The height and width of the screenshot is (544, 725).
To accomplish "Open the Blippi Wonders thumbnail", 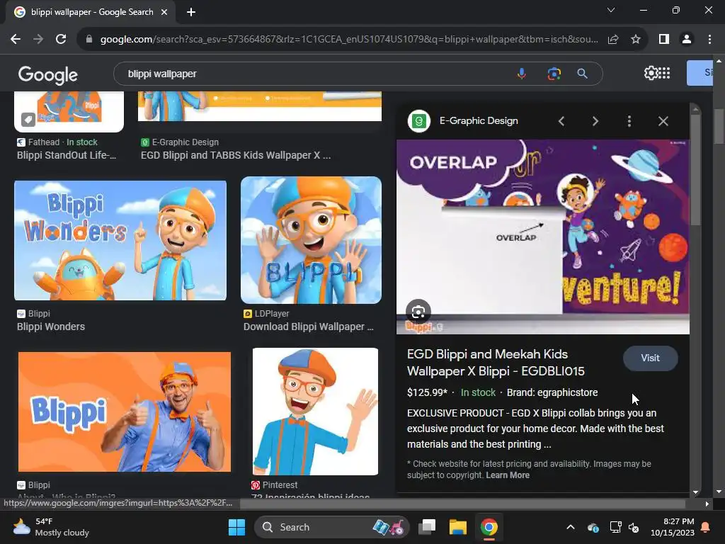I will coord(120,241).
